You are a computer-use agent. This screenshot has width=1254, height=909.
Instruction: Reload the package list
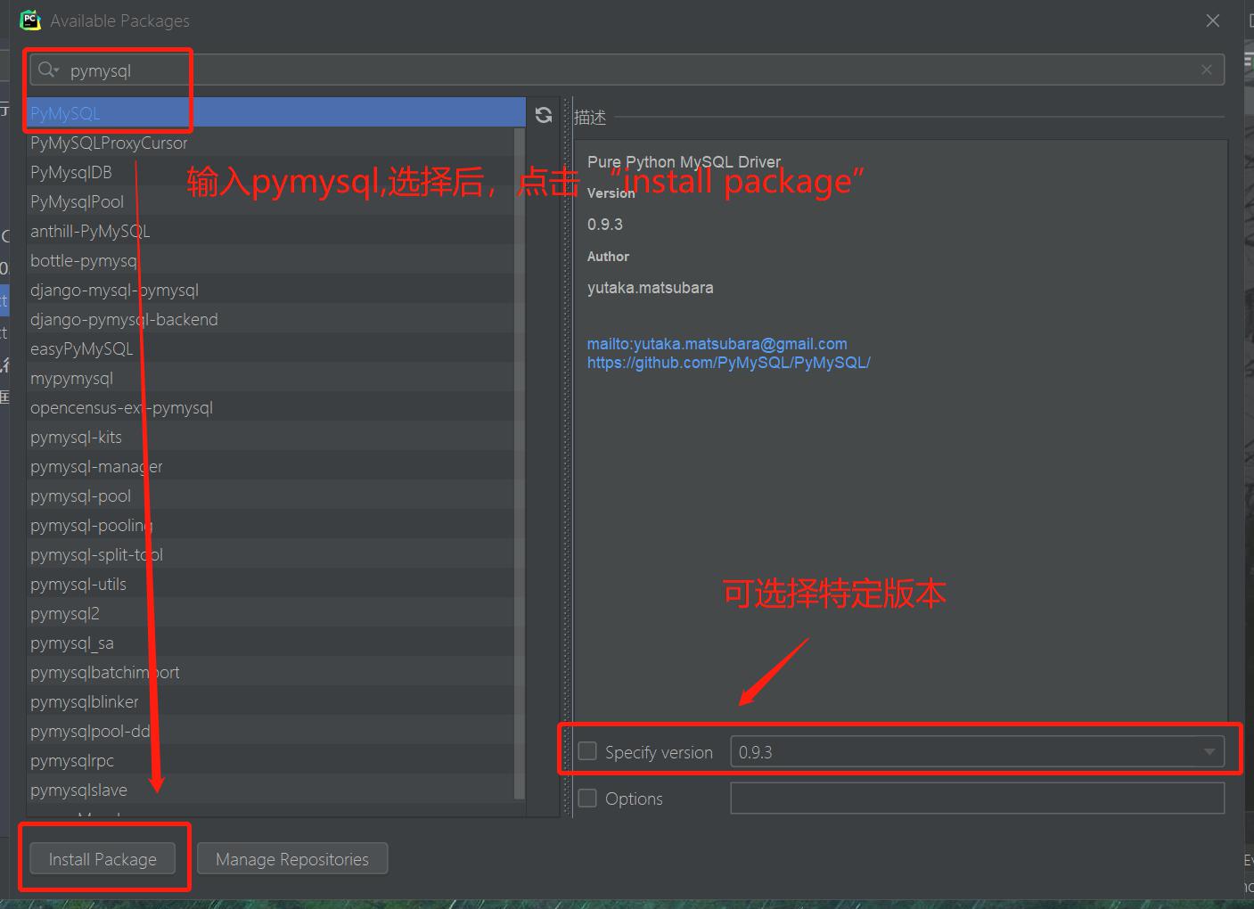pos(544,115)
